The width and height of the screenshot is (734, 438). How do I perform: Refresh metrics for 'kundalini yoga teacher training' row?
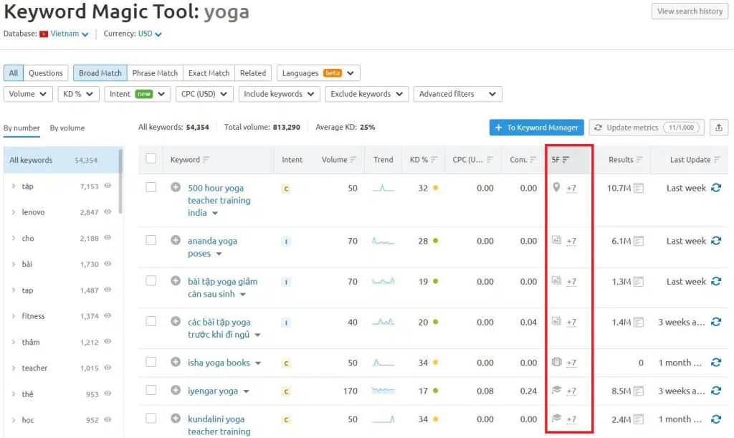pos(716,419)
